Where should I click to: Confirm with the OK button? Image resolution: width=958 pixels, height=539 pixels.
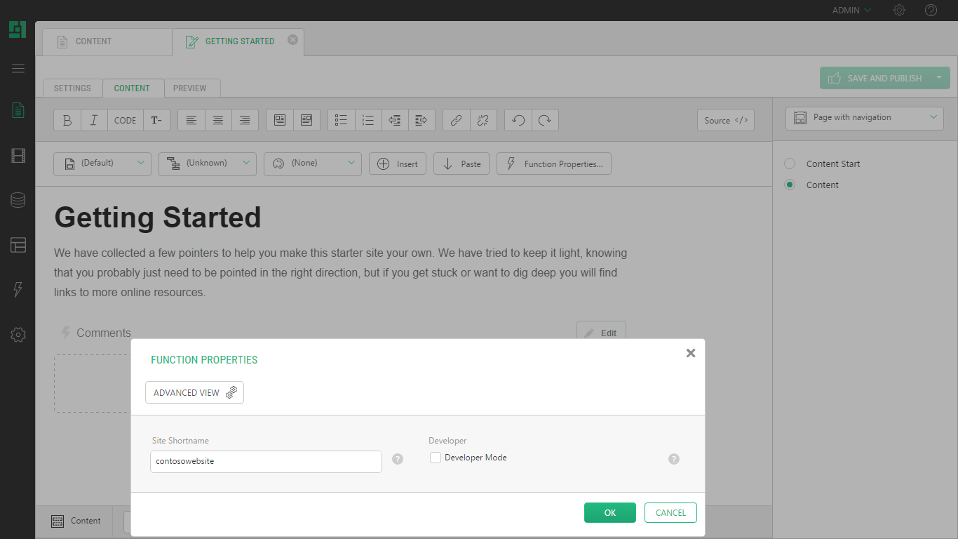click(x=609, y=513)
